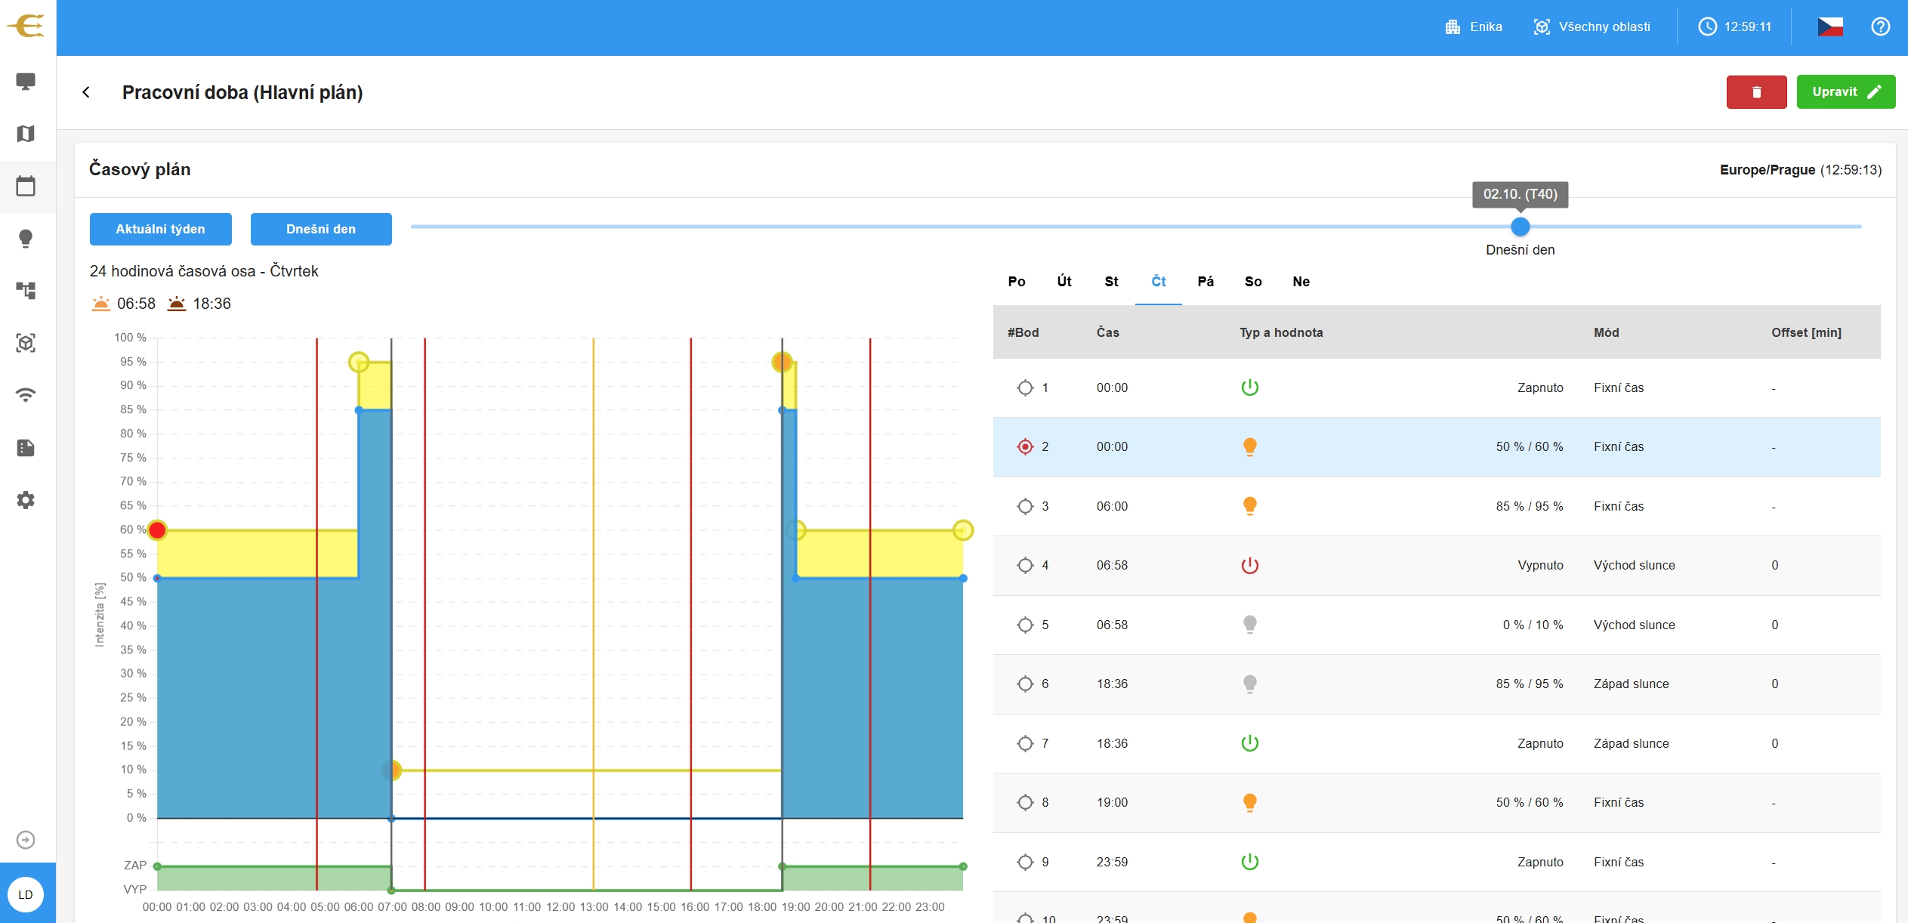This screenshot has width=1908, height=923.
Task: Open the settings gear sidebar icon
Action: 26,500
